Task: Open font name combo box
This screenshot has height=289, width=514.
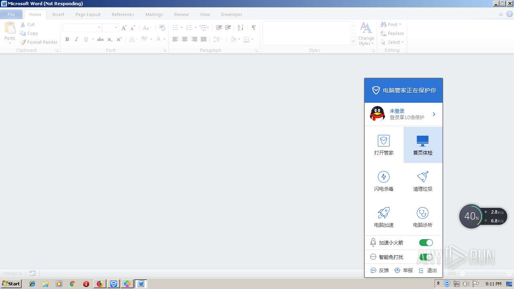Action: click(82, 28)
